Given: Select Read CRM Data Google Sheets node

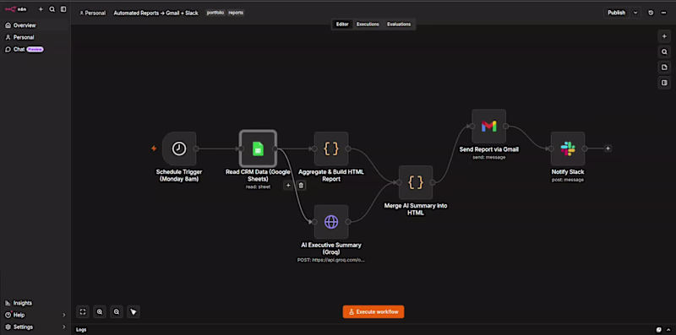Looking at the screenshot, I should 258,149.
